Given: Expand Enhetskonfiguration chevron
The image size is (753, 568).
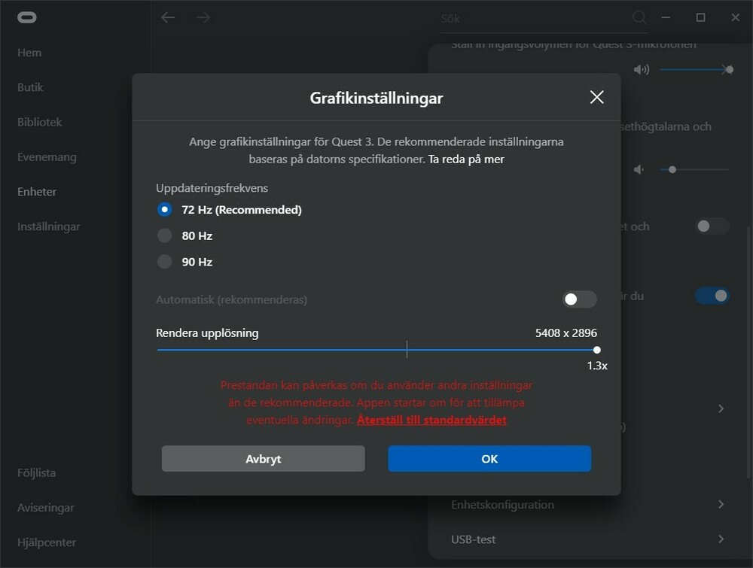Looking at the screenshot, I should pyautogui.click(x=721, y=504).
